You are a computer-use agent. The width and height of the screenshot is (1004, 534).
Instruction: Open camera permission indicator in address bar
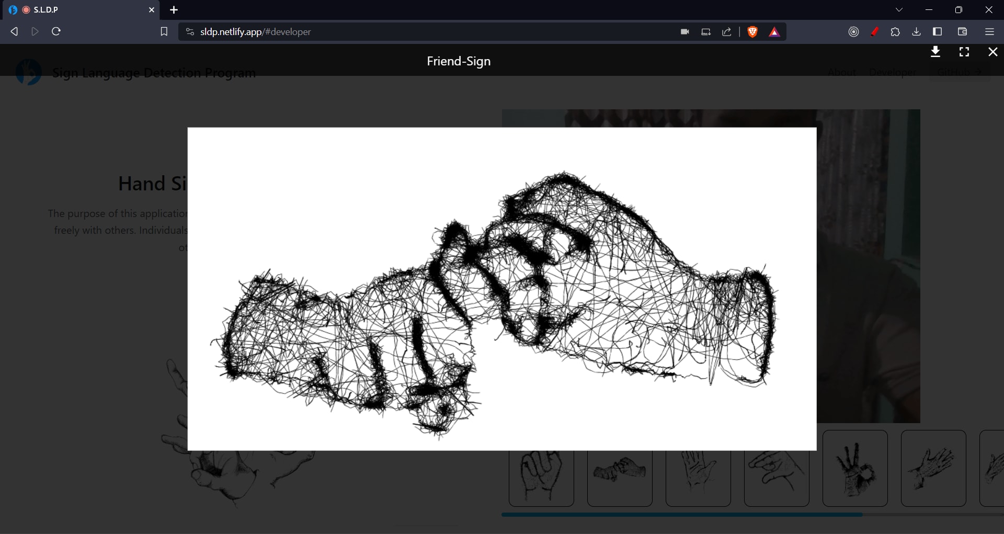[684, 32]
